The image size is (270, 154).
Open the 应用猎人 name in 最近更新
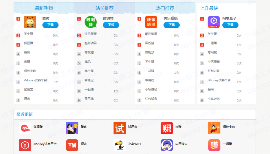[x=181, y=144]
